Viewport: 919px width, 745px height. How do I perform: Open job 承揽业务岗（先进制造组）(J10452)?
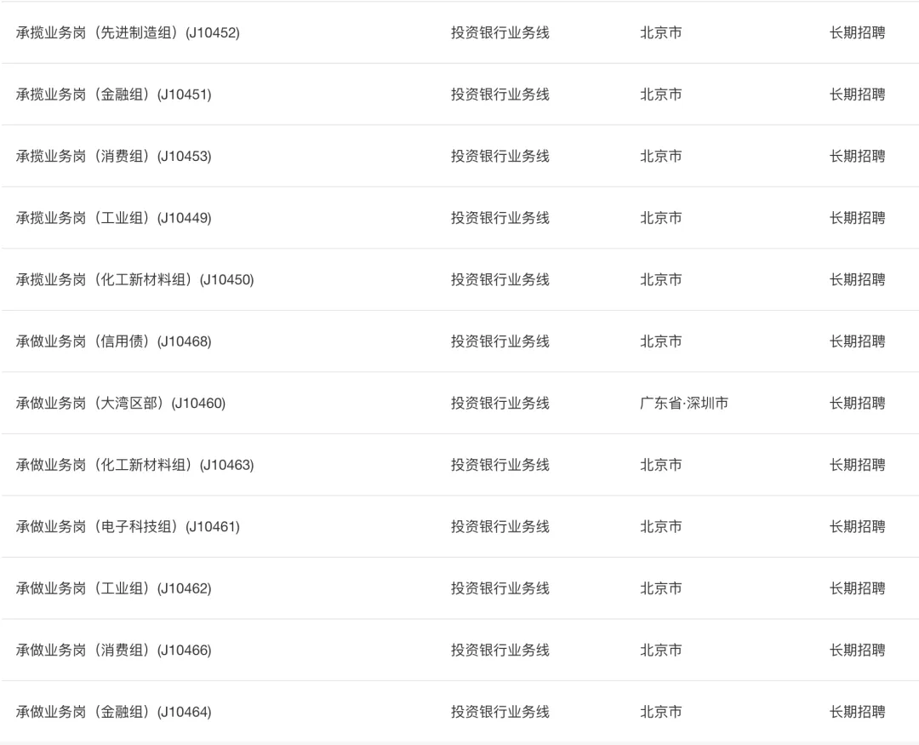coord(128,33)
